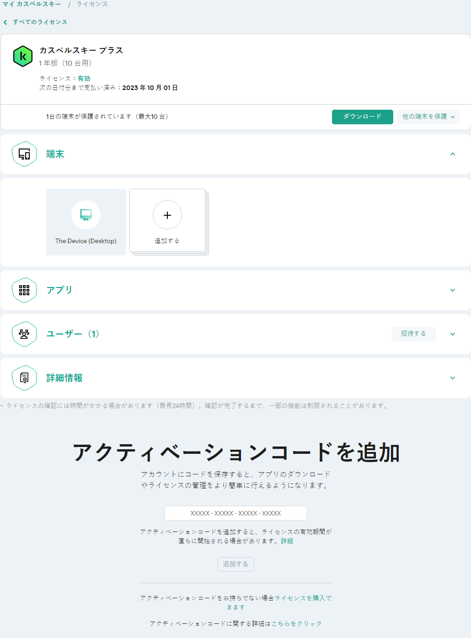Click the back arrow beside すべてのライセンス
This screenshot has width=471, height=638.
[5, 22]
